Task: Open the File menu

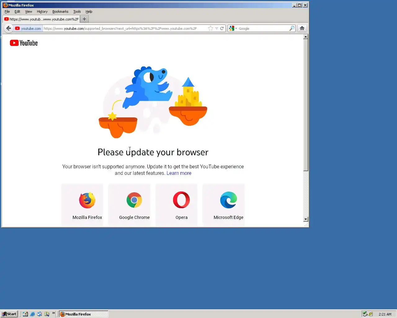Action: pos(7,11)
